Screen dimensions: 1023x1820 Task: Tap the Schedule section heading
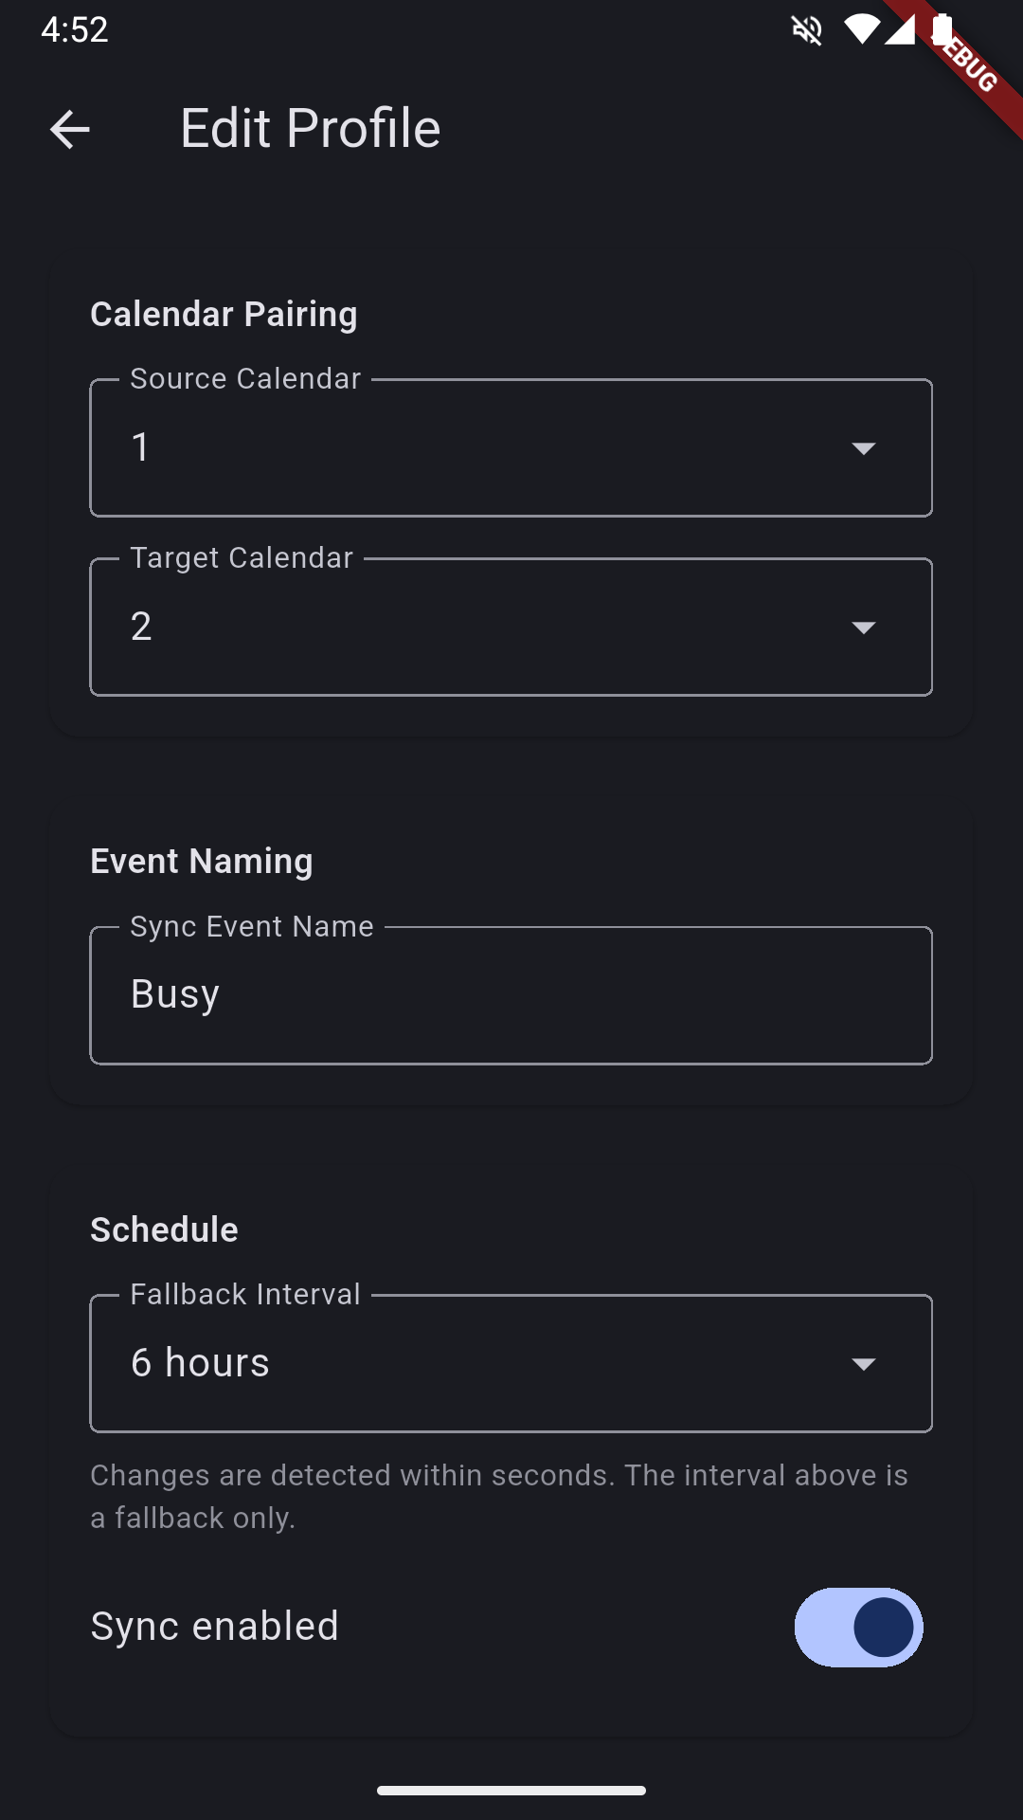(164, 1229)
